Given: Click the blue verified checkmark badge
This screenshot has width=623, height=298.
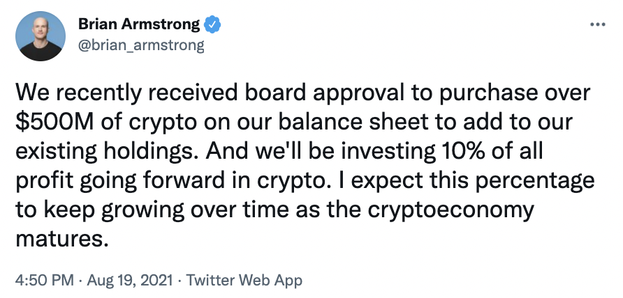Looking at the screenshot, I should [x=212, y=24].
